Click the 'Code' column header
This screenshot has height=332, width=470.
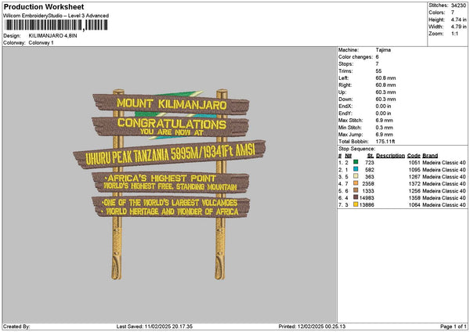(x=414, y=156)
